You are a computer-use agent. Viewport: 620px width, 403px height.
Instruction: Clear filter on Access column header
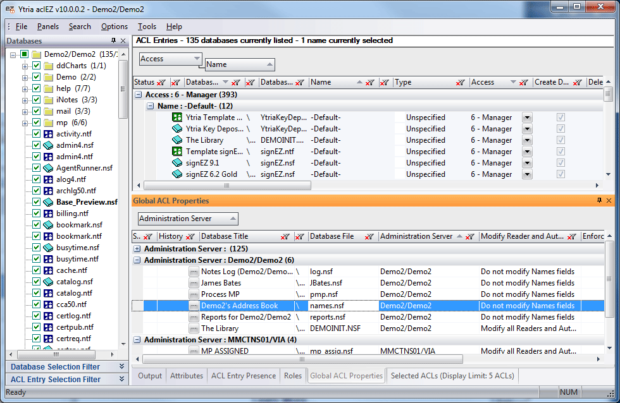tap(524, 83)
